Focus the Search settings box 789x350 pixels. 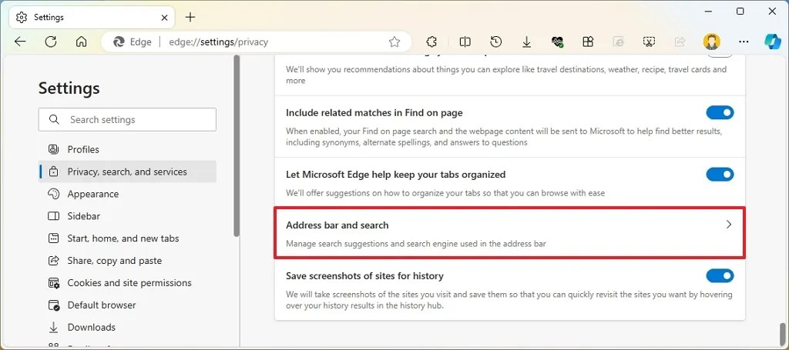tap(127, 119)
